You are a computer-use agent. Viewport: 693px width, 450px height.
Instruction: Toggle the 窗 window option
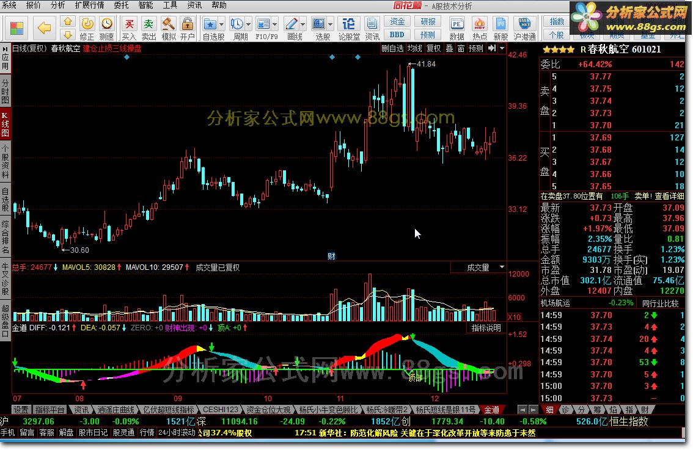point(461,49)
